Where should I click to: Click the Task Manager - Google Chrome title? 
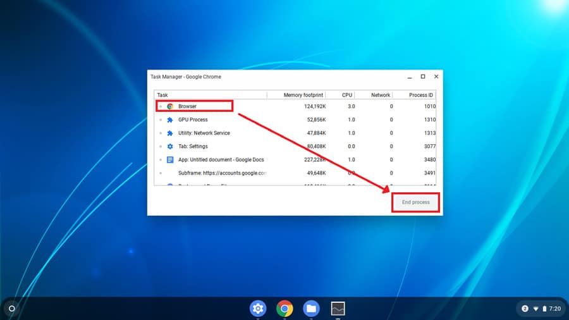[x=186, y=77]
